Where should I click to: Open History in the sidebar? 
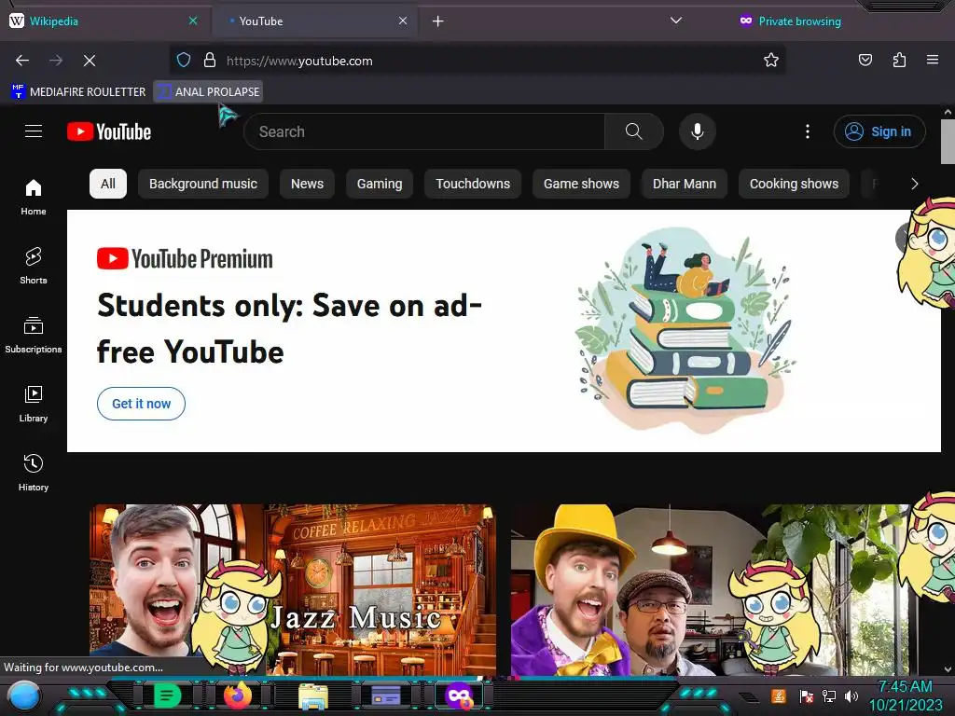point(34,473)
